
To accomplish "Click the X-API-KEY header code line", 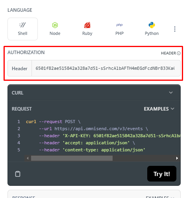I will click(x=110, y=136).
